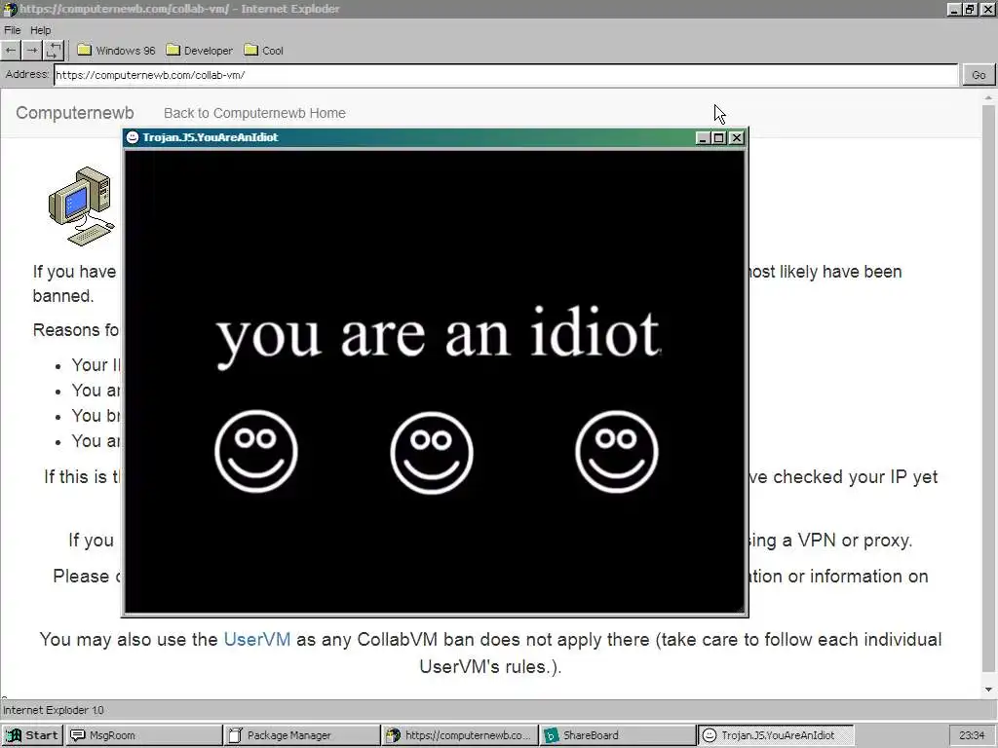Go forward with the right arrow button
The width and height of the screenshot is (998, 748).
point(32,51)
